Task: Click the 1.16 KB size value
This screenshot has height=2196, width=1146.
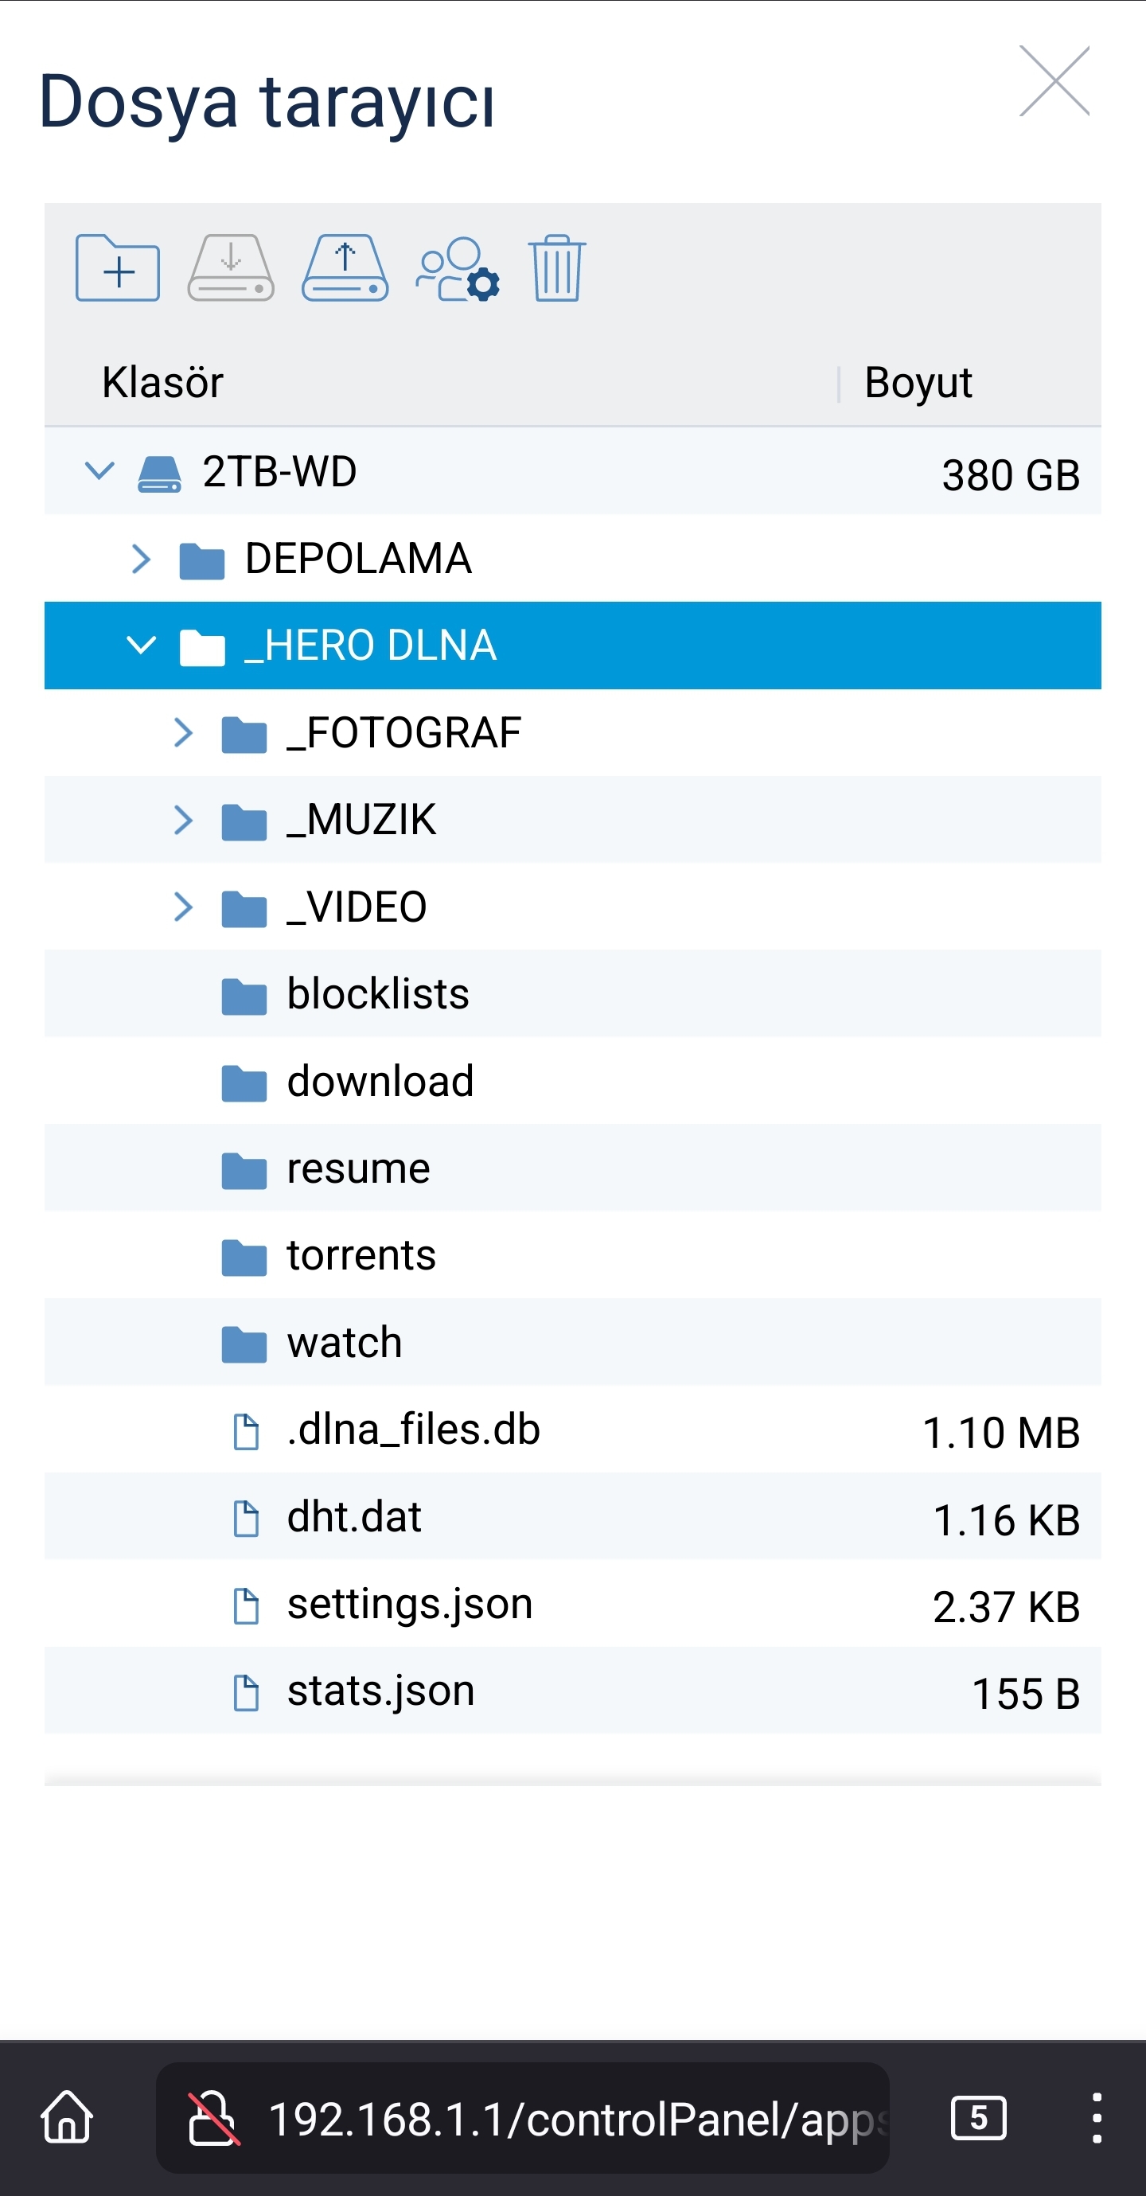Action: pyautogui.click(x=1006, y=1520)
